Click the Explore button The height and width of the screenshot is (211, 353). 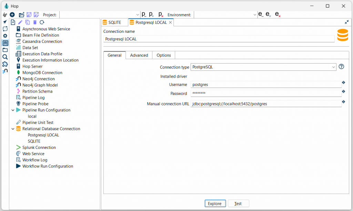[215, 204]
